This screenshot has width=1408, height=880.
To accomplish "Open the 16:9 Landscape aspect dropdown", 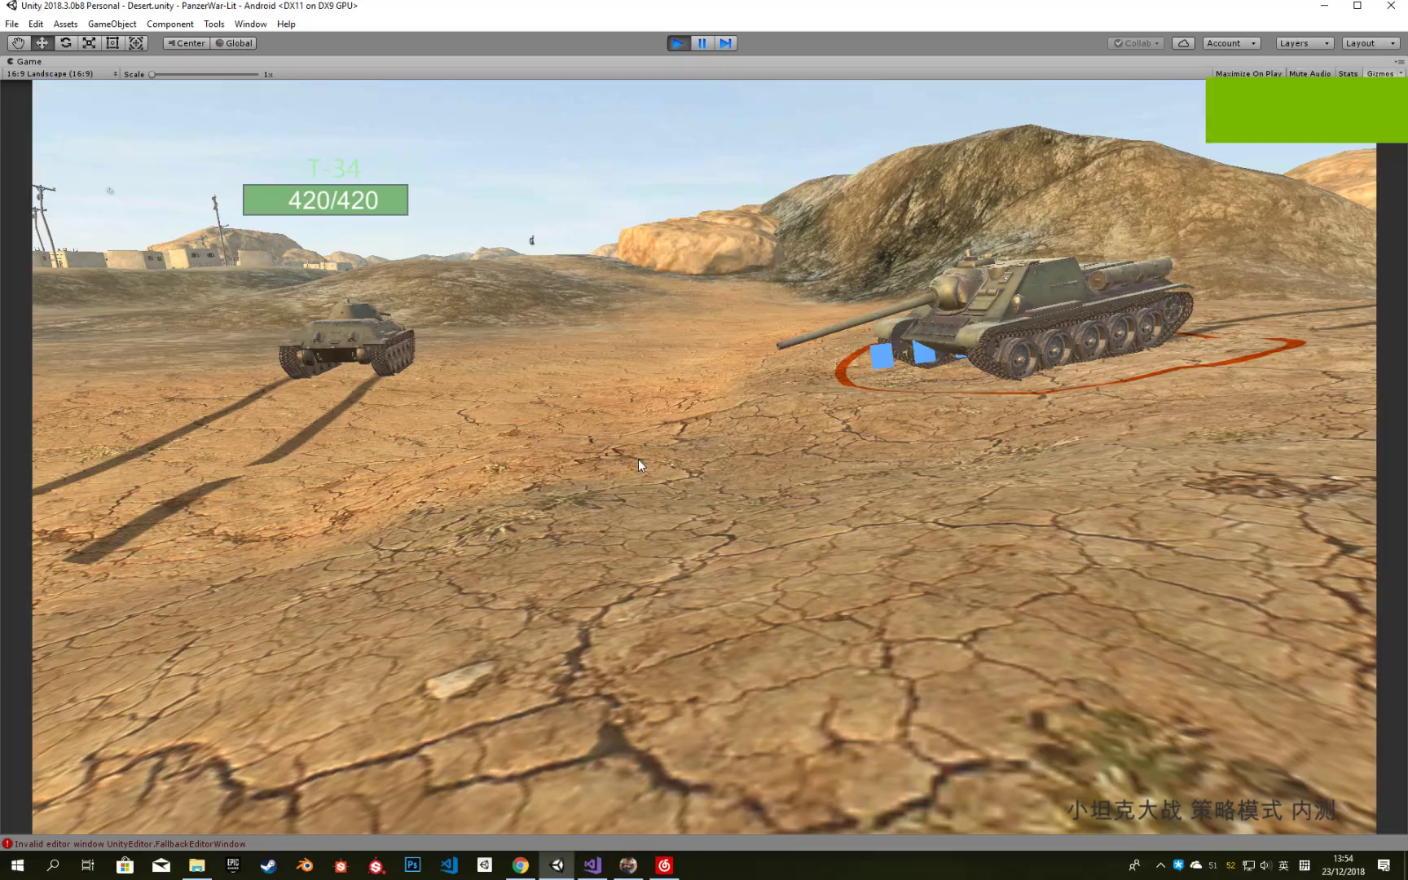I will [x=62, y=73].
